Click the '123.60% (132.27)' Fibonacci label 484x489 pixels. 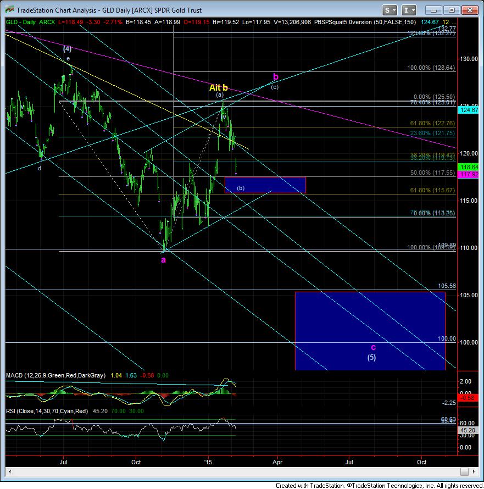(x=431, y=33)
